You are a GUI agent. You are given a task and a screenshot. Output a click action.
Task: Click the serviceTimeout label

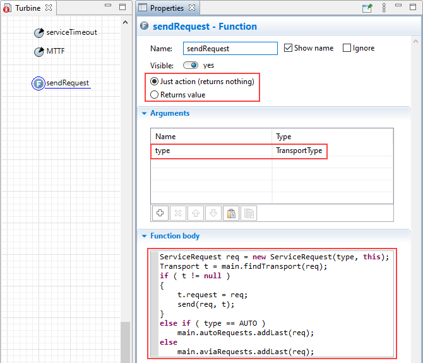pyautogui.click(x=71, y=32)
